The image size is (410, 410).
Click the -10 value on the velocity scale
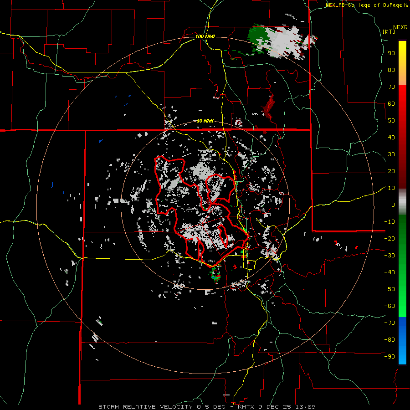(389, 222)
